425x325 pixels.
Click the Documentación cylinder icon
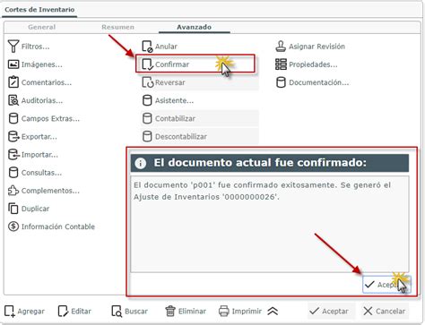(x=281, y=82)
